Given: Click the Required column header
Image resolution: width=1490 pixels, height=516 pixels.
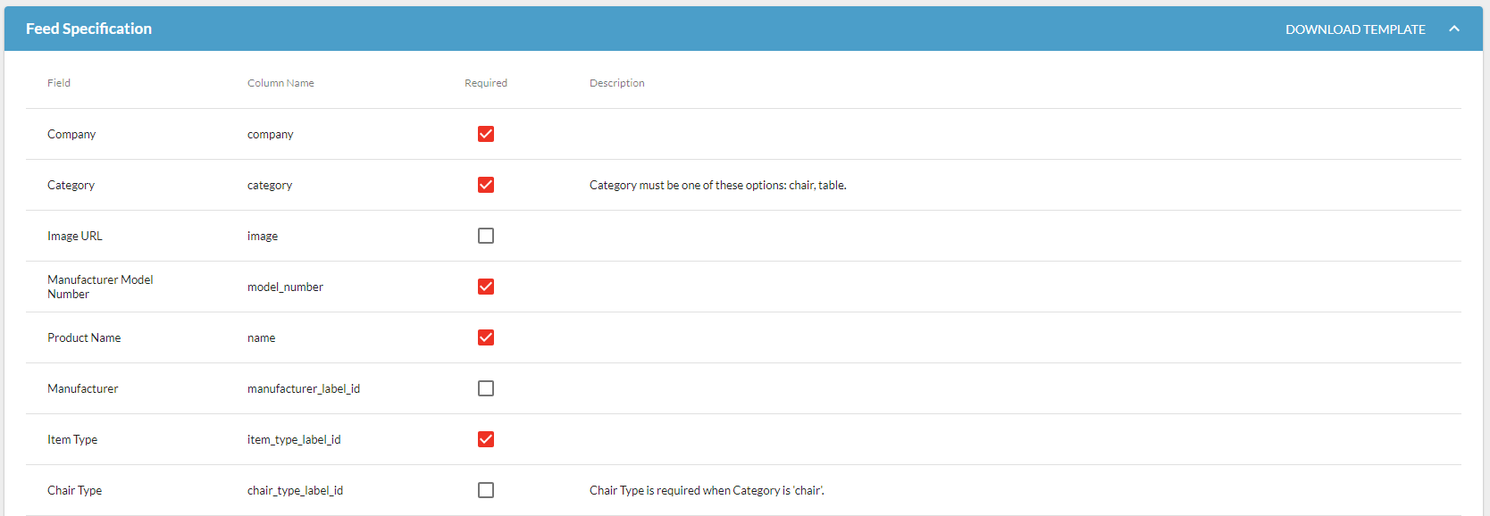Looking at the screenshot, I should pos(485,83).
